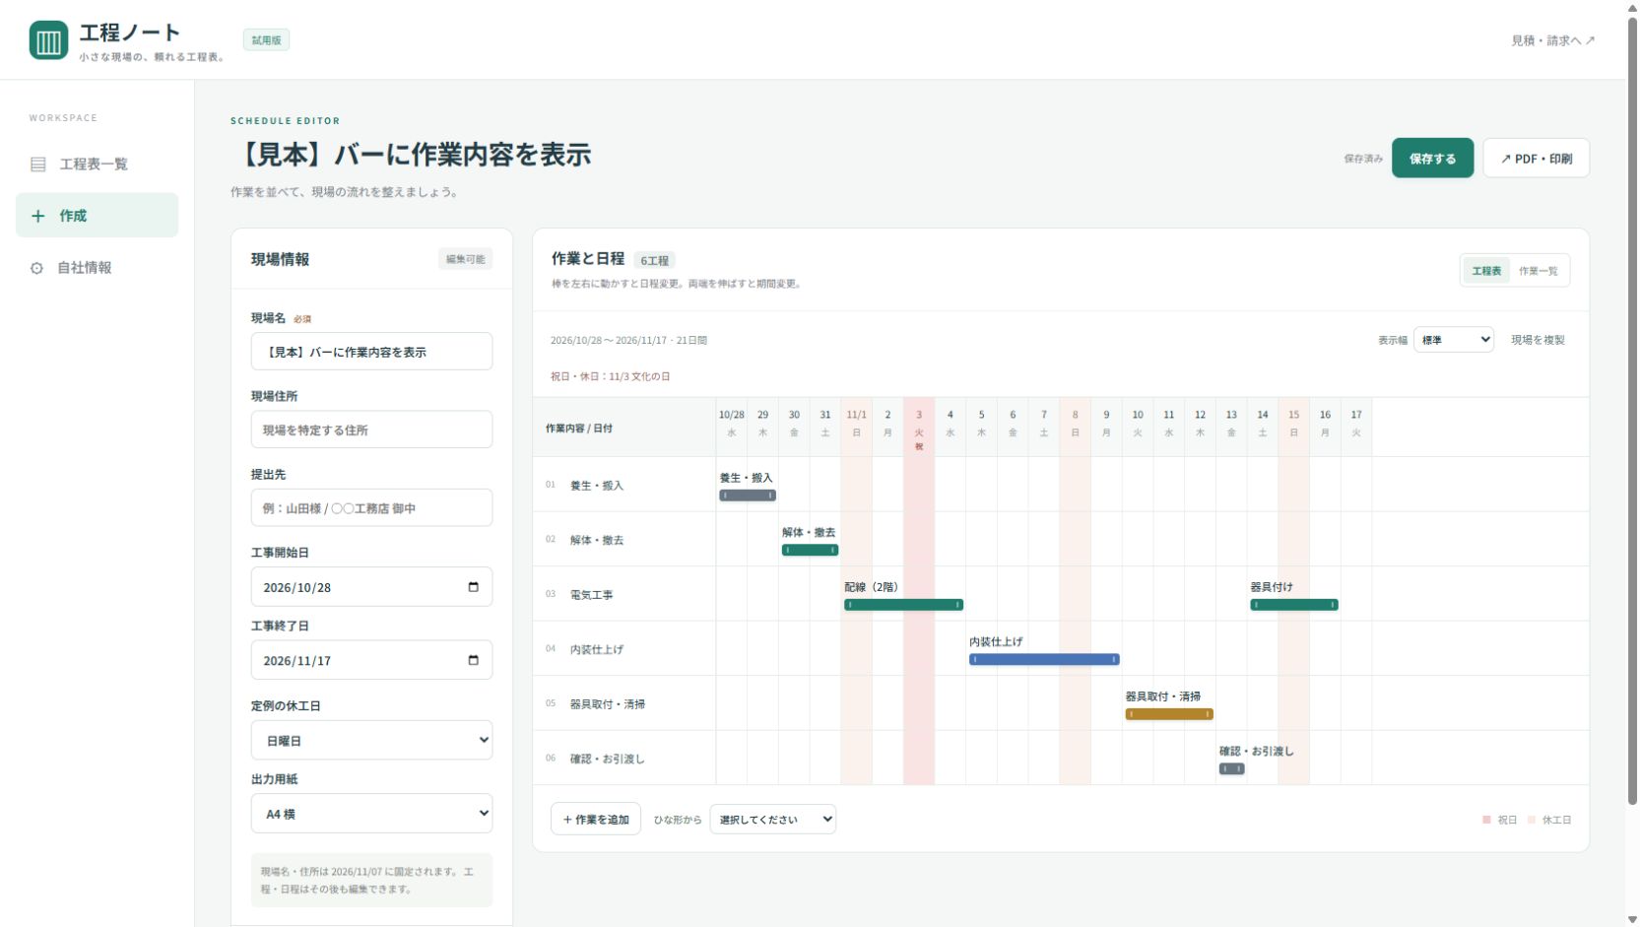Click the 現場住所 input field

pyautogui.click(x=371, y=430)
